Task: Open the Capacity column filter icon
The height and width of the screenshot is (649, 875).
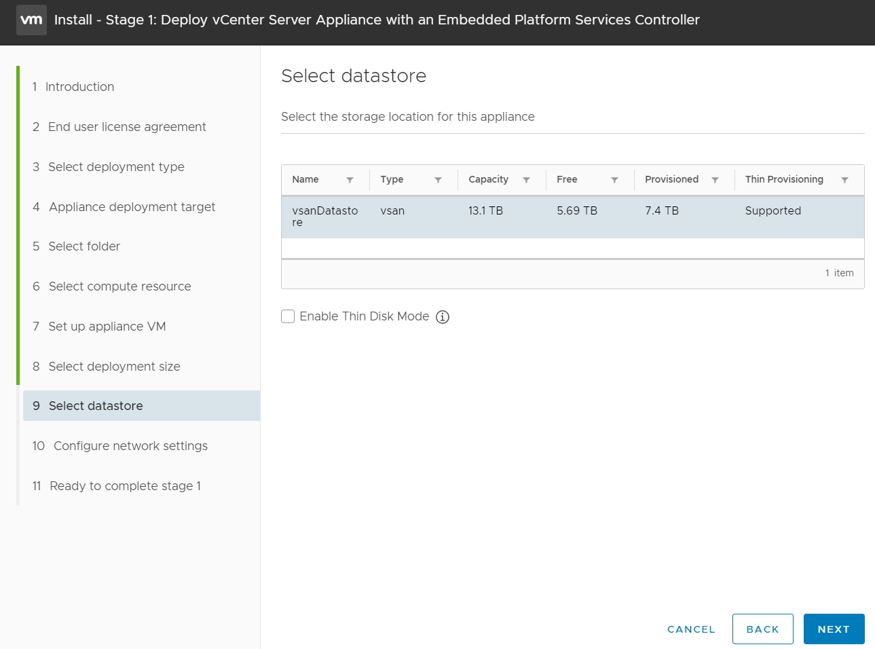Action: [x=526, y=180]
